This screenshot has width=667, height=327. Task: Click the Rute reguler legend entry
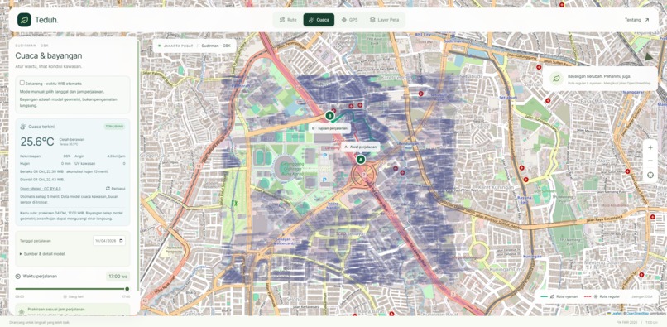tap(602, 296)
